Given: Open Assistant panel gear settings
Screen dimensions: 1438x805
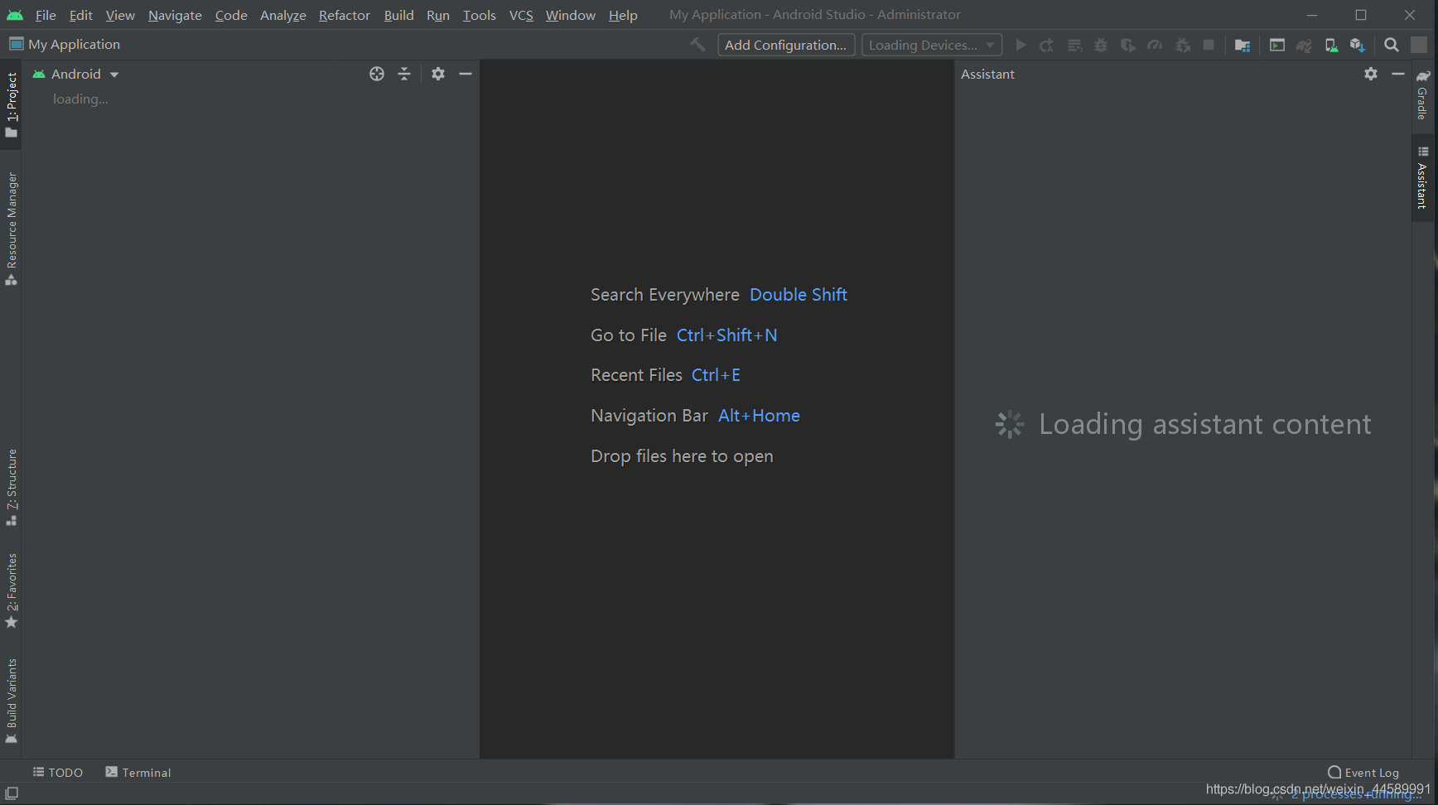Looking at the screenshot, I should pos(1371,74).
